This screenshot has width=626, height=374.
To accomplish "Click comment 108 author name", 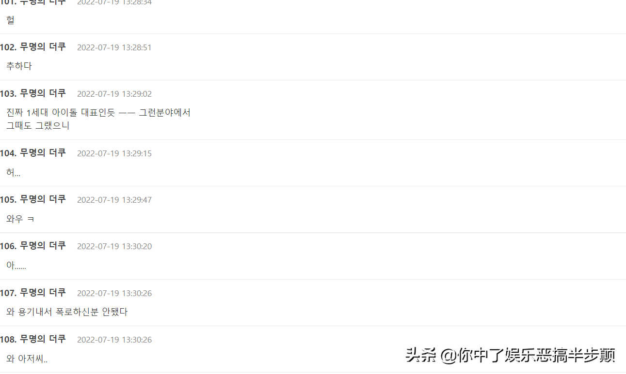I will click(x=43, y=339).
